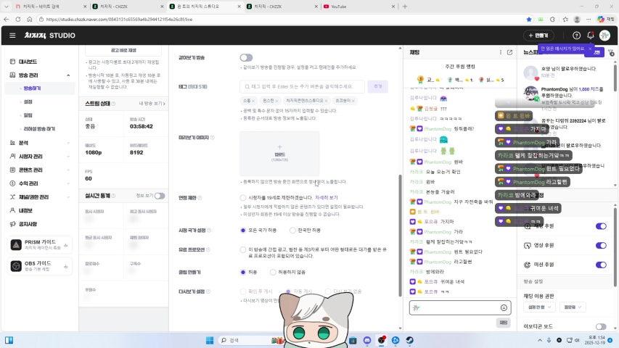Screen dimensions: 619x348
Task: Open the profile avatar menu
Action: pyautogui.click(x=604, y=36)
